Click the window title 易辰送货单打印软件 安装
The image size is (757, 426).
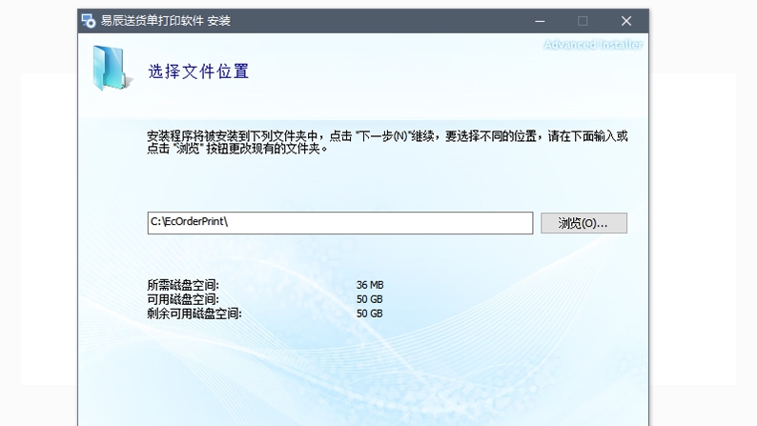(166, 21)
